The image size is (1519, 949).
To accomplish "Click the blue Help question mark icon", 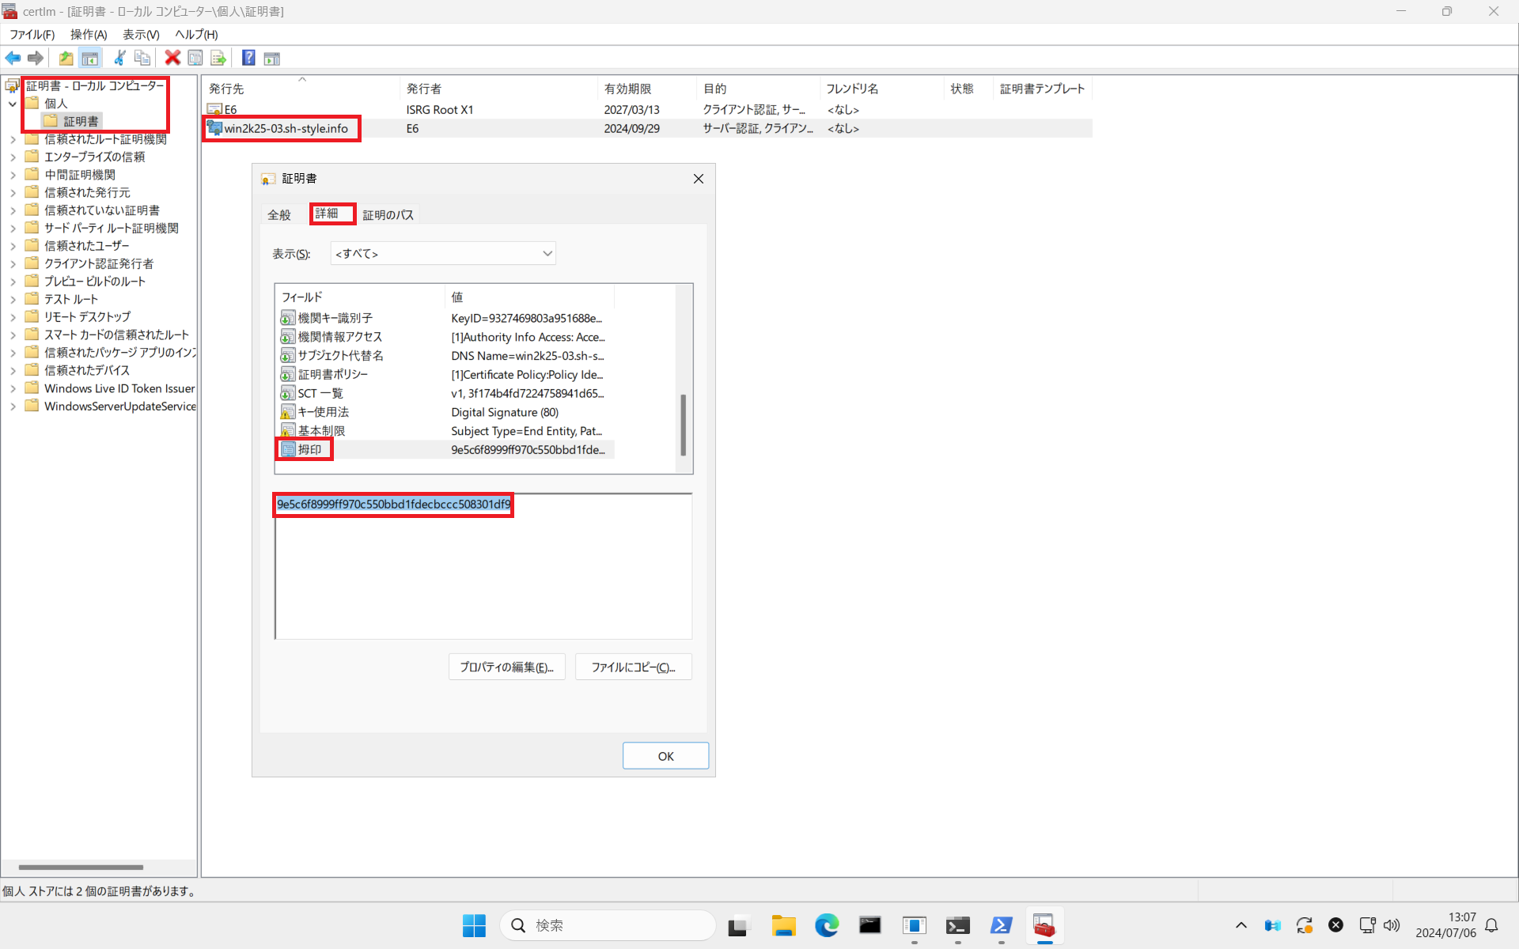I will pyautogui.click(x=248, y=58).
